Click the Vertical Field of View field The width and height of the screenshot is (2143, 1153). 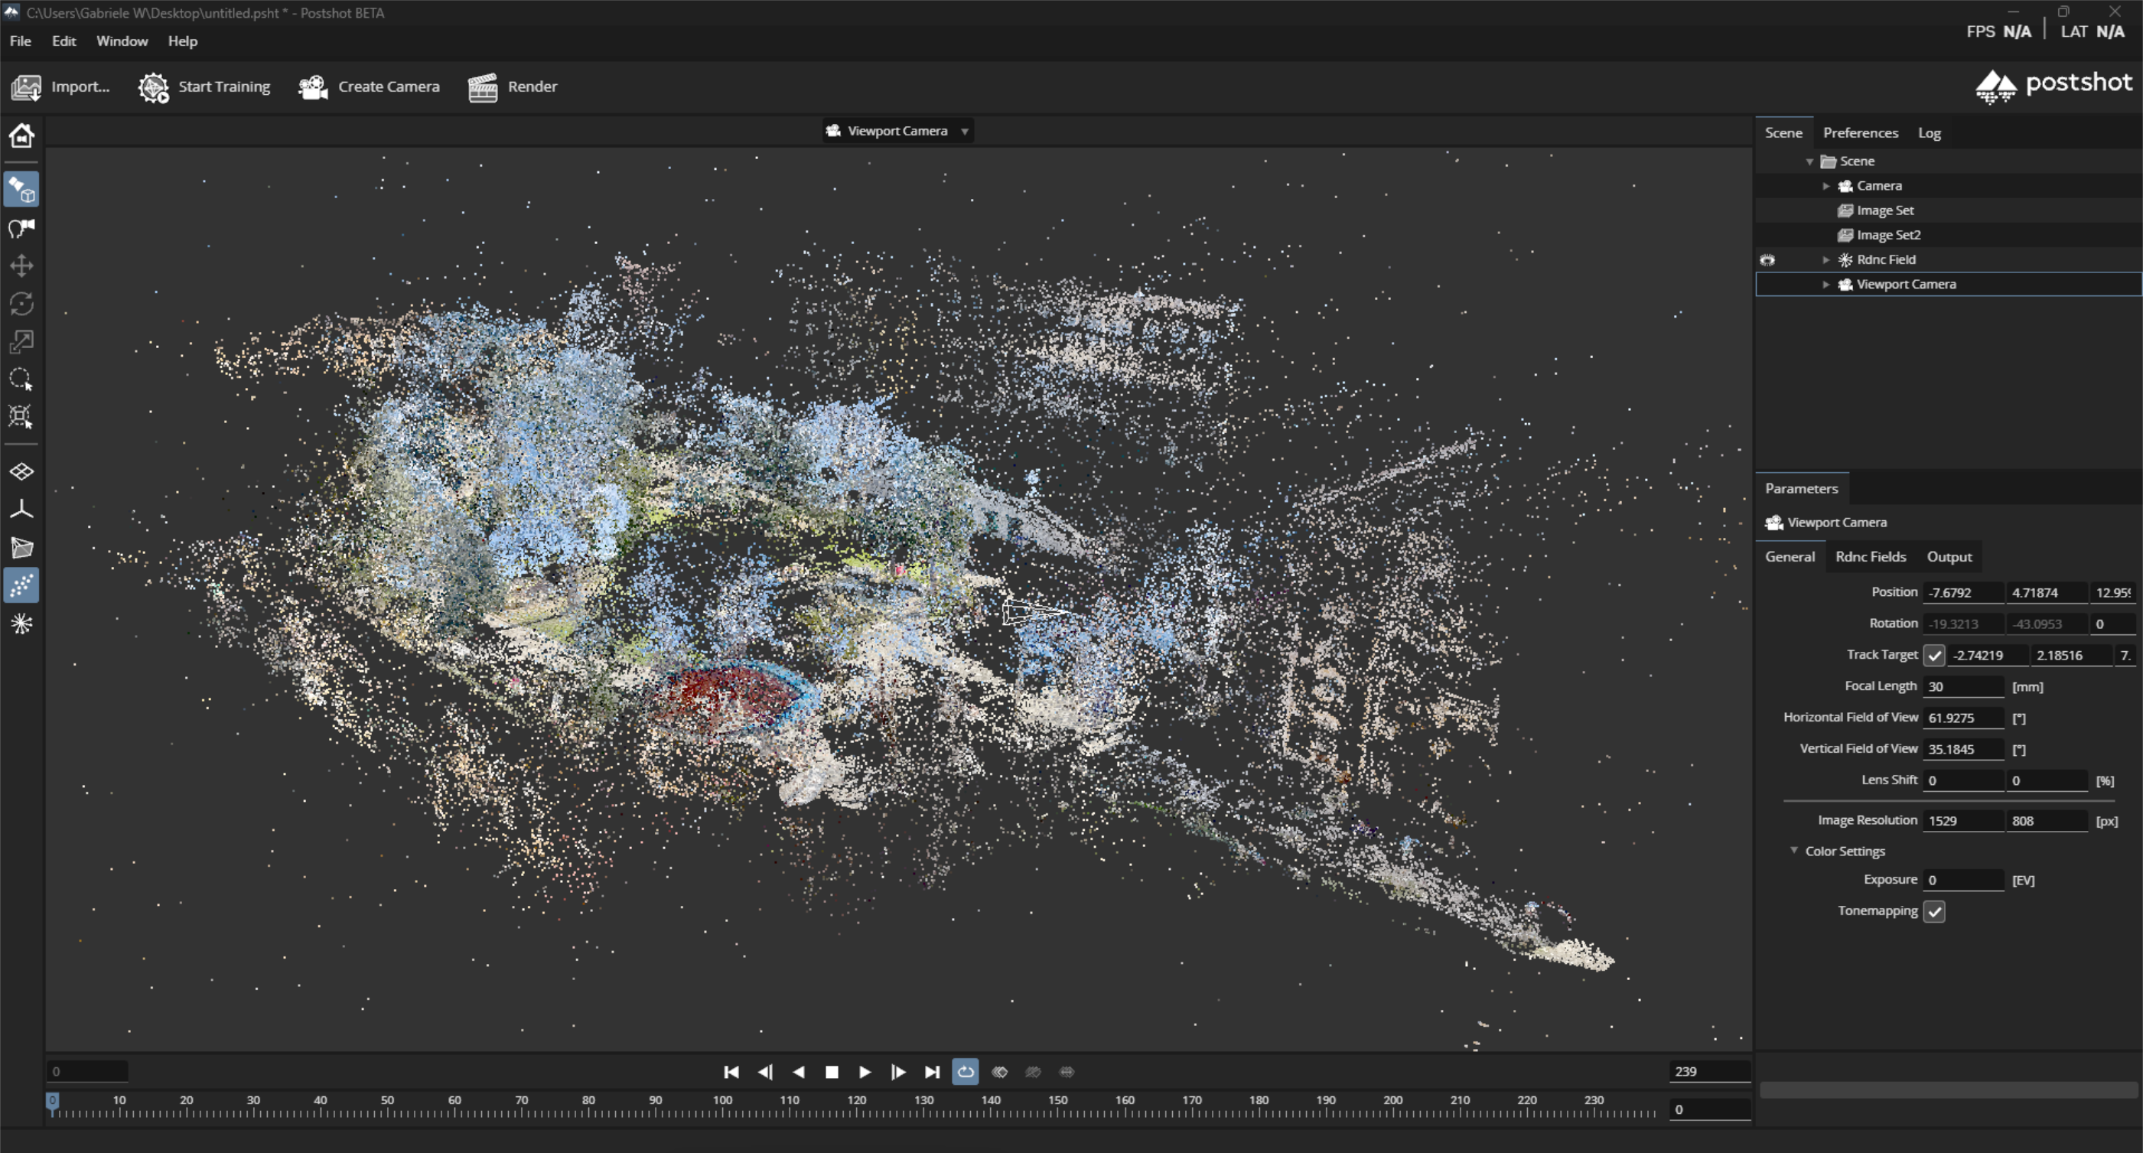[1964, 749]
